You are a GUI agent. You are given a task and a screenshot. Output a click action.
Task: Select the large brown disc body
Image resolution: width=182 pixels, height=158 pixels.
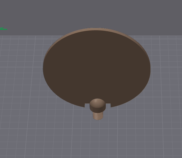(x=97, y=67)
